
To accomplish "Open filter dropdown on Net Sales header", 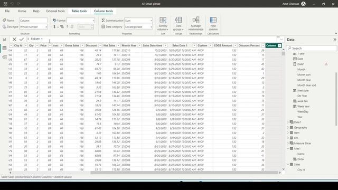I will [118, 45].
